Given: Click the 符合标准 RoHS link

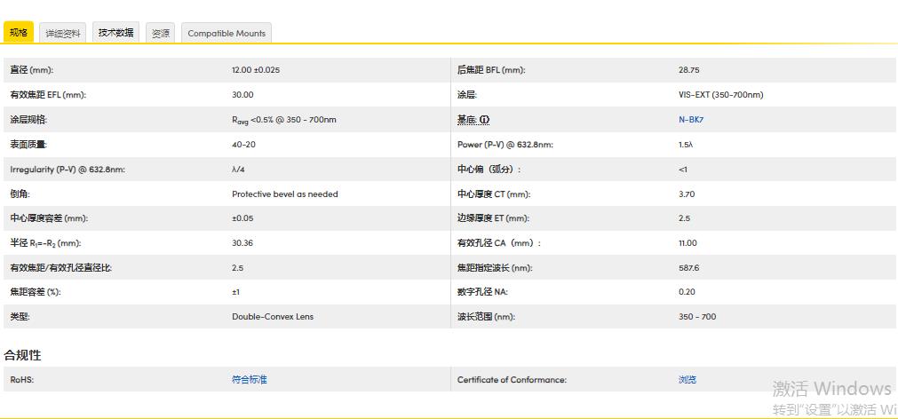Looking at the screenshot, I should (x=249, y=380).
